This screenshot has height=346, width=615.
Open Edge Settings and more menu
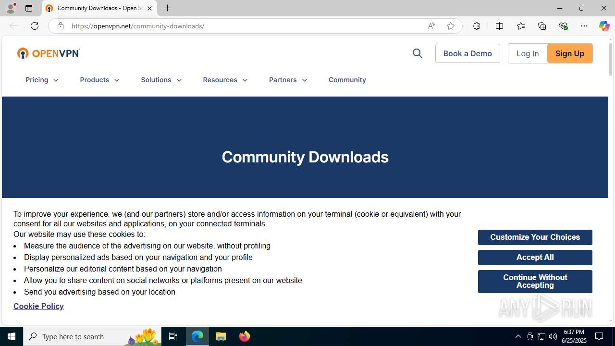coord(584,26)
